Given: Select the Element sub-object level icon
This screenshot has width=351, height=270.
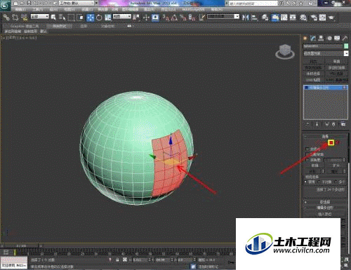Looking at the screenshot, I should (x=338, y=142).
